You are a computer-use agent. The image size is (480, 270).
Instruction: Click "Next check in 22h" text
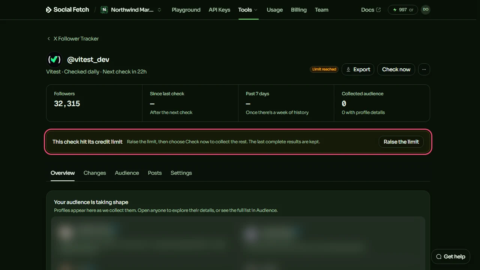pos(124,72)
